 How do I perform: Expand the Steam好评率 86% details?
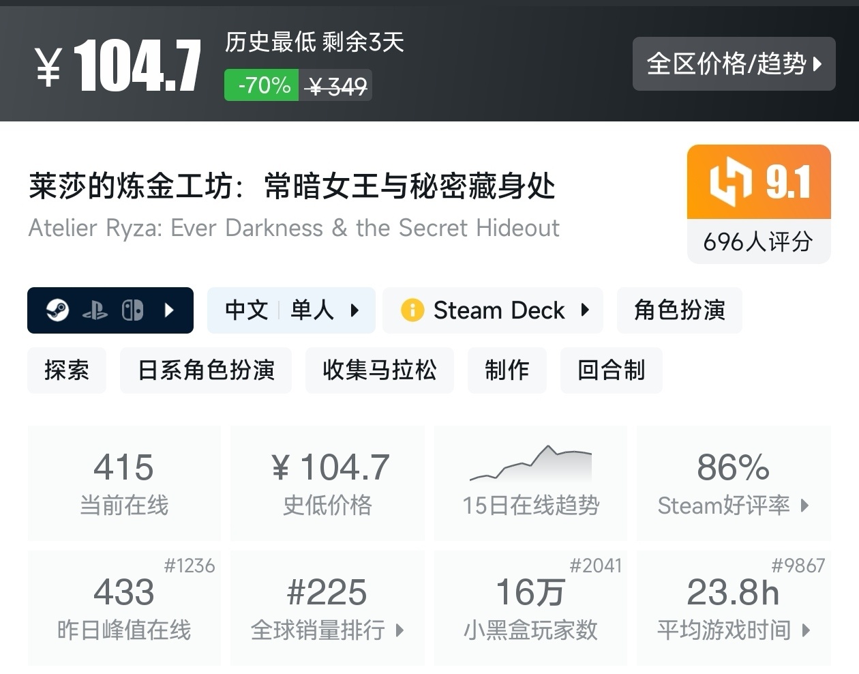(734, 483)
